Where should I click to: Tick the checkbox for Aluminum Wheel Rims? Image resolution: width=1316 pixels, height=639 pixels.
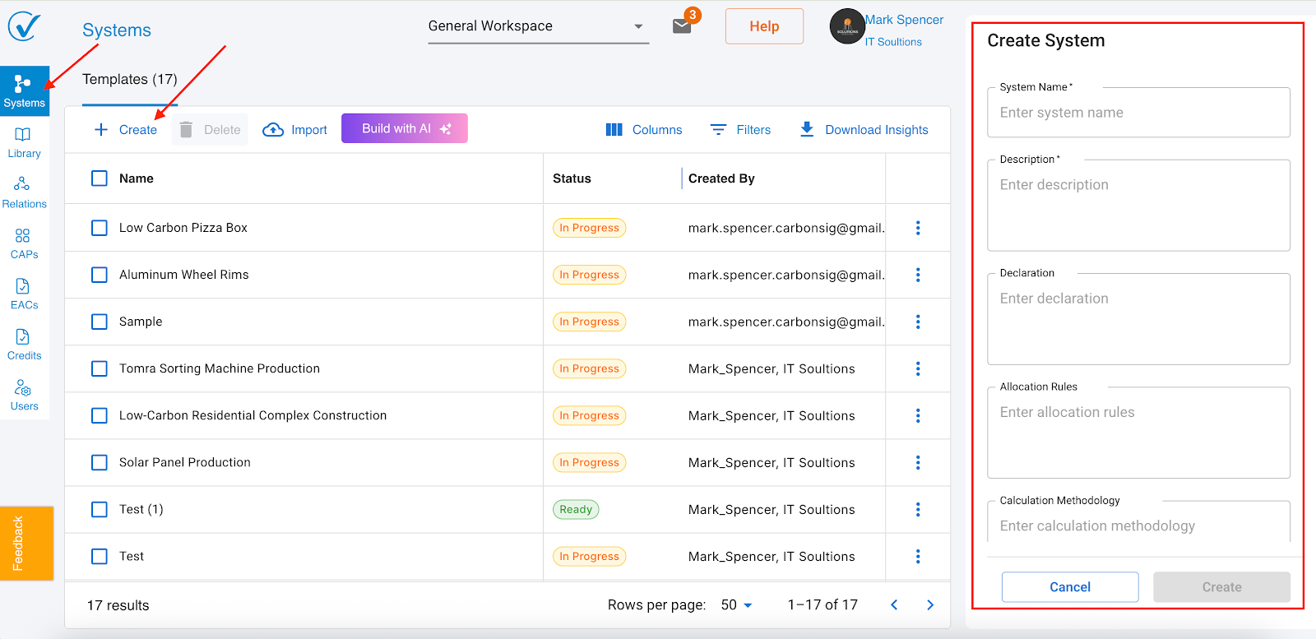click(100, 275)
